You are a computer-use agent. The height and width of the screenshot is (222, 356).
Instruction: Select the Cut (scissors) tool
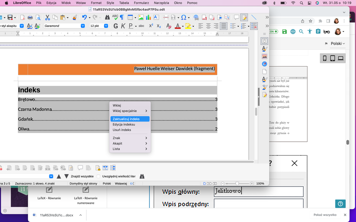tap(47, 17)
